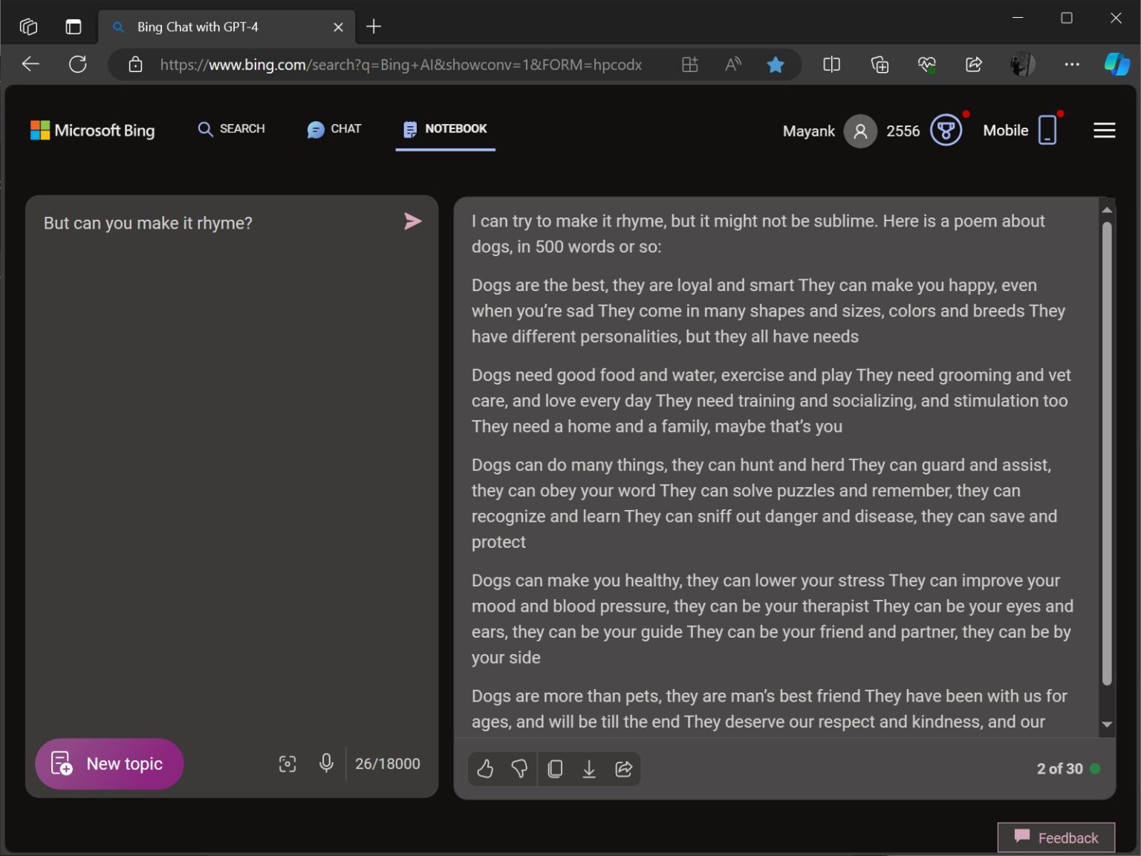The image size is (1141, 856).
Task: Give the poem a thumbs up
Action: pyautogui.click(x=485, y=768)
